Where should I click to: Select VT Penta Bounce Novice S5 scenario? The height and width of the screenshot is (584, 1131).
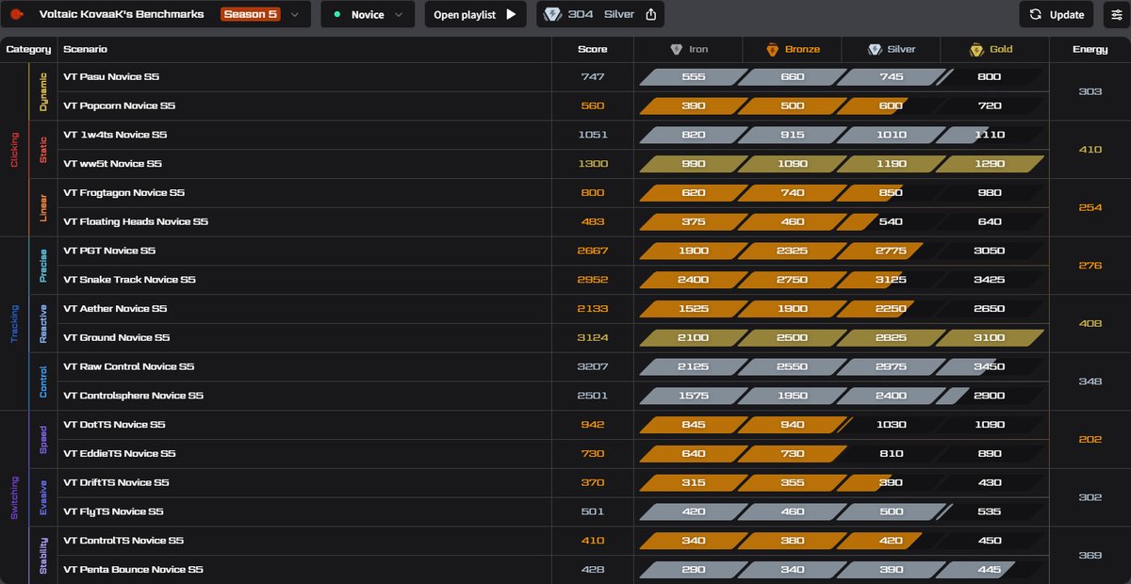[133, 570]
